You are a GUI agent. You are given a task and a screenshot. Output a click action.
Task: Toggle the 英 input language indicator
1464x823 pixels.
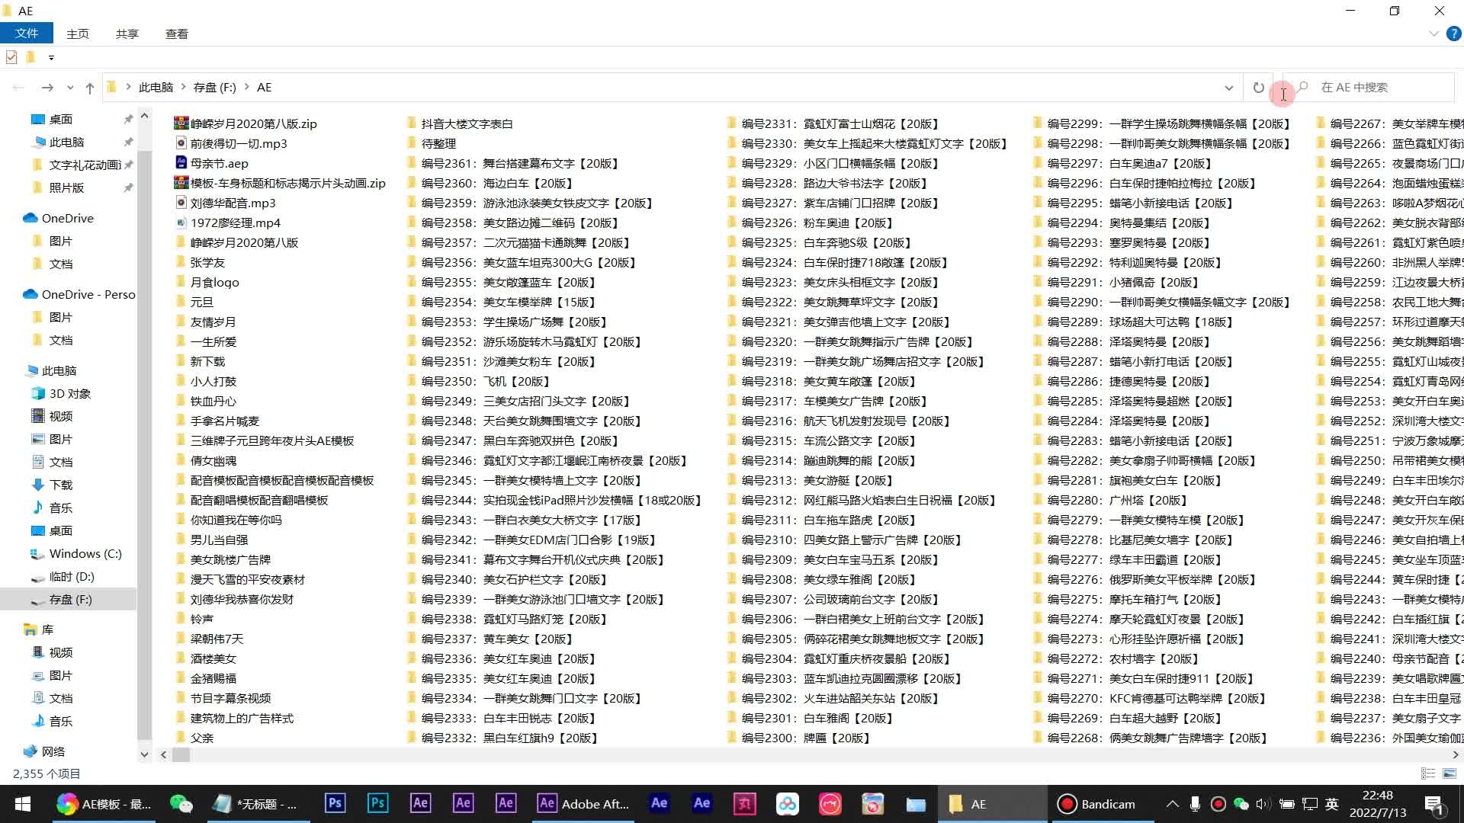(1331, 804)
